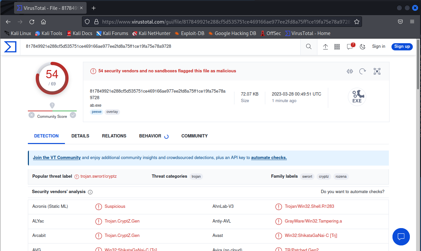
Task: Click the page vertical scrollbar
Action: click(x=418, y=64)
